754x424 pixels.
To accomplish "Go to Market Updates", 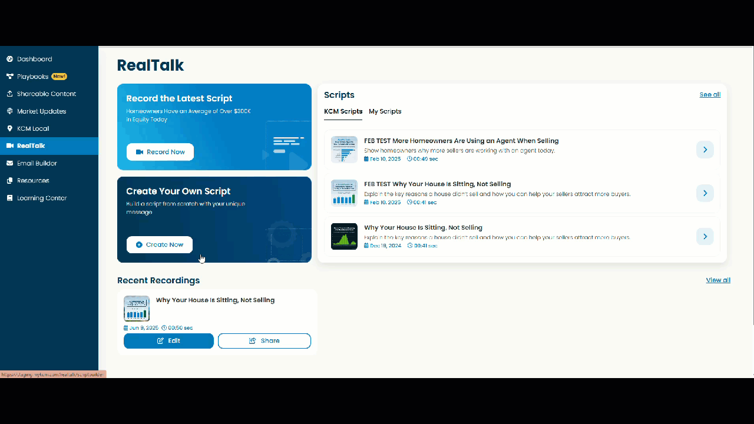I will [x=49, y=111].
